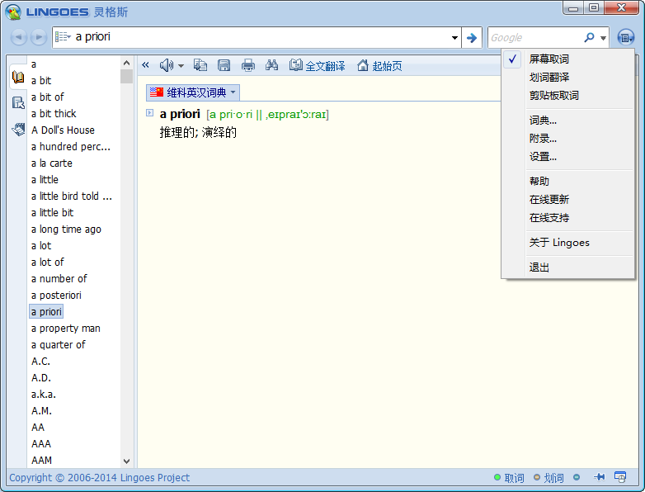
Task: Go back with the left arrow button
Action: [x=18, y=37]
